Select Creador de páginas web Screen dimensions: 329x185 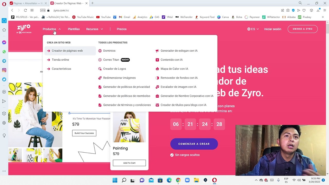pos(70,51)
